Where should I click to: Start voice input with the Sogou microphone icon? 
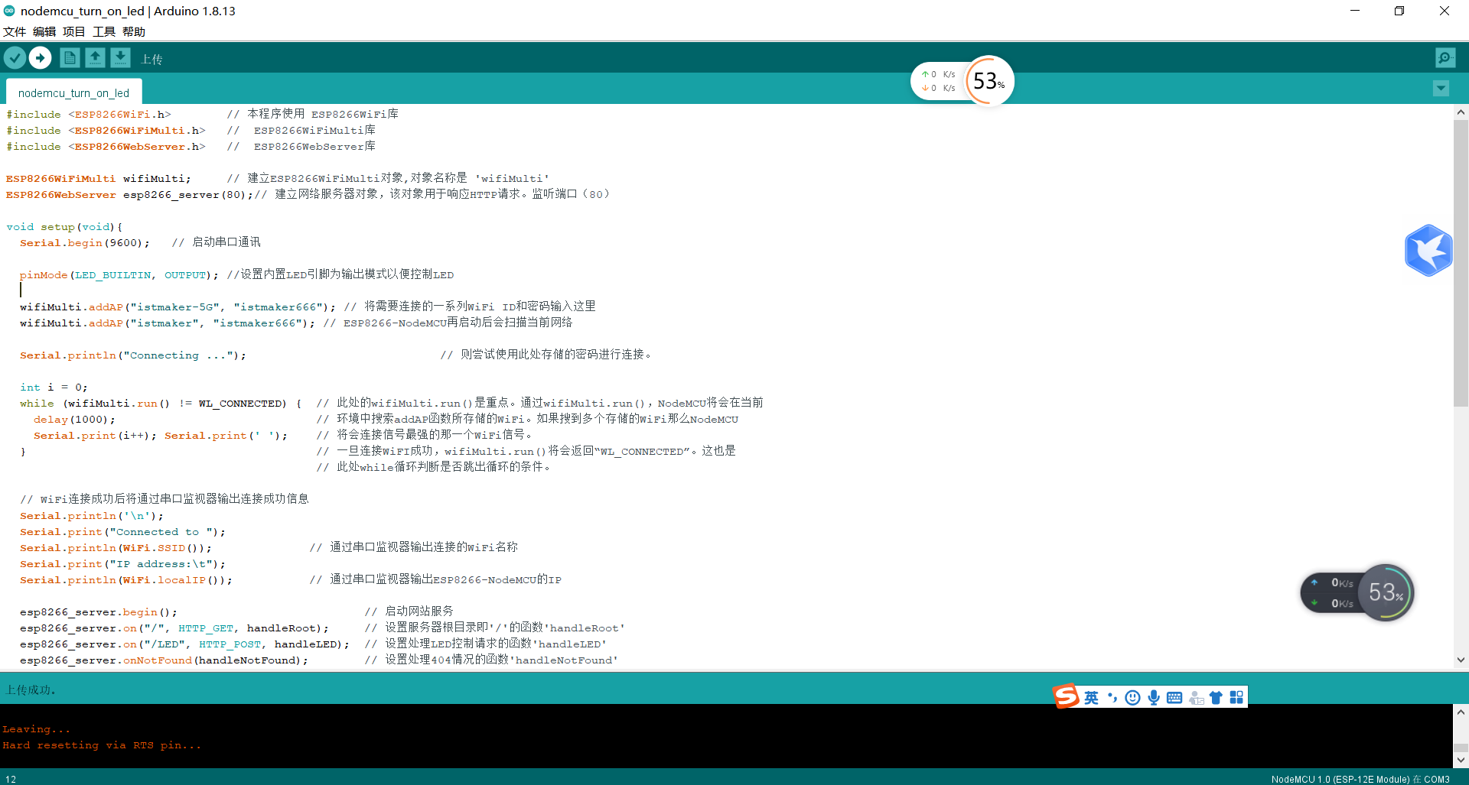pyautogui.click(x=1153, y=696)
